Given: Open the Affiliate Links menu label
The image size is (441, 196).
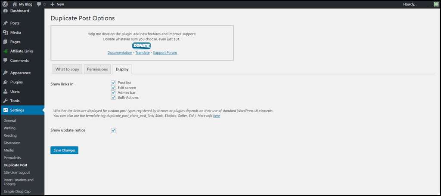Looking at the screenshot, I should click(22, 51).
